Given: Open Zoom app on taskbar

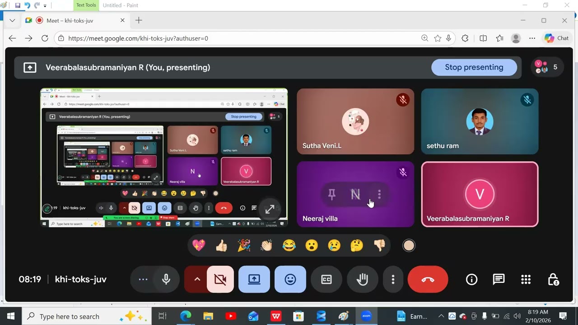Looking at the screenshot, I should 366,316.
